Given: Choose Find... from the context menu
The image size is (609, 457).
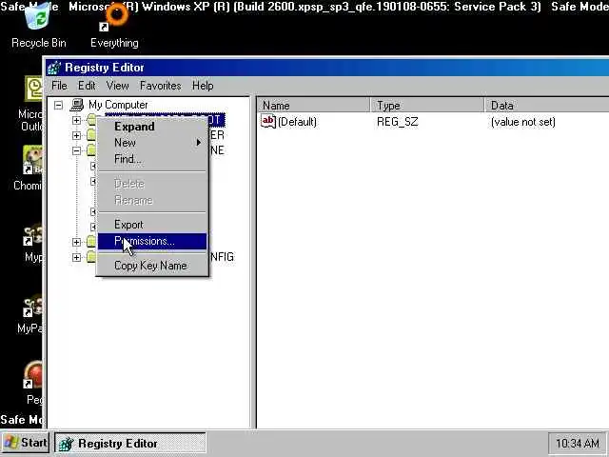Looking at the screenshot, I should click(152, 159).
